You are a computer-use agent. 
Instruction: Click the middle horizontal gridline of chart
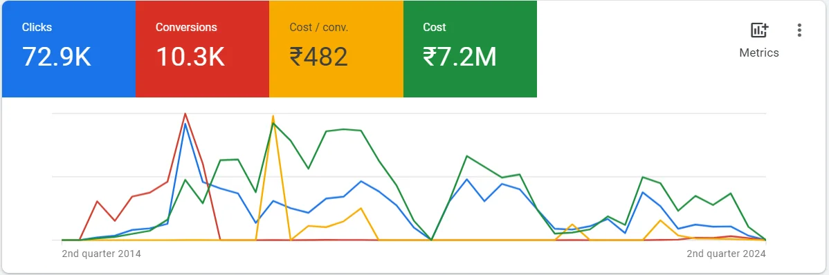[409, 177]
